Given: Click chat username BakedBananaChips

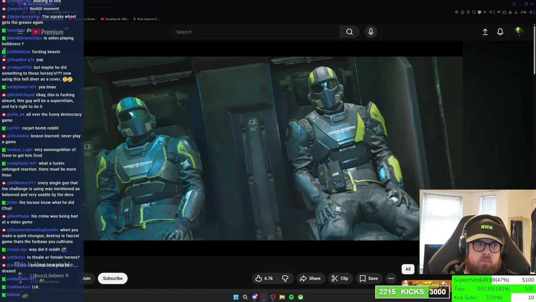Looking at the screenshot, I should tap(24, 38).
